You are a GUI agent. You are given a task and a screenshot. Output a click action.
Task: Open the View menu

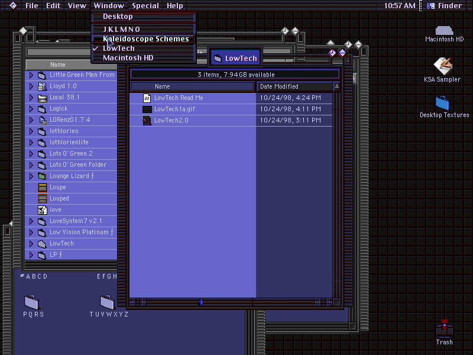pyautogui.click(x=77, y=6)
